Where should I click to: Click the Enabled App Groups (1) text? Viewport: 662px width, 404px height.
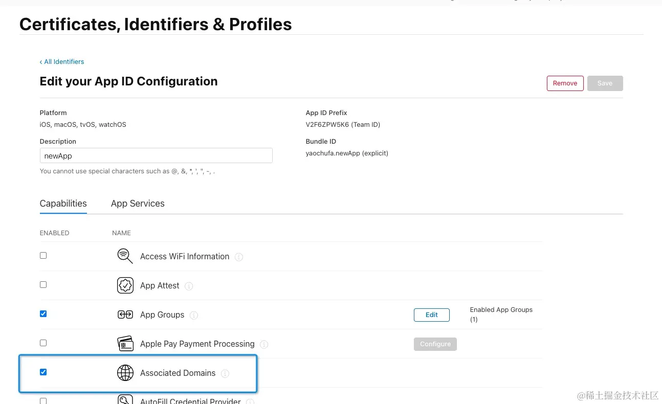coord(501,315)
